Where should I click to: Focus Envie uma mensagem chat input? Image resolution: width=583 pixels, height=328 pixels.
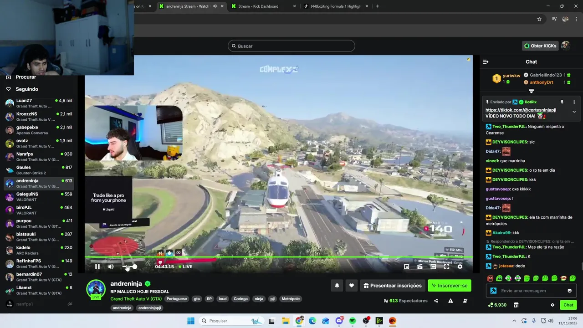531,291
